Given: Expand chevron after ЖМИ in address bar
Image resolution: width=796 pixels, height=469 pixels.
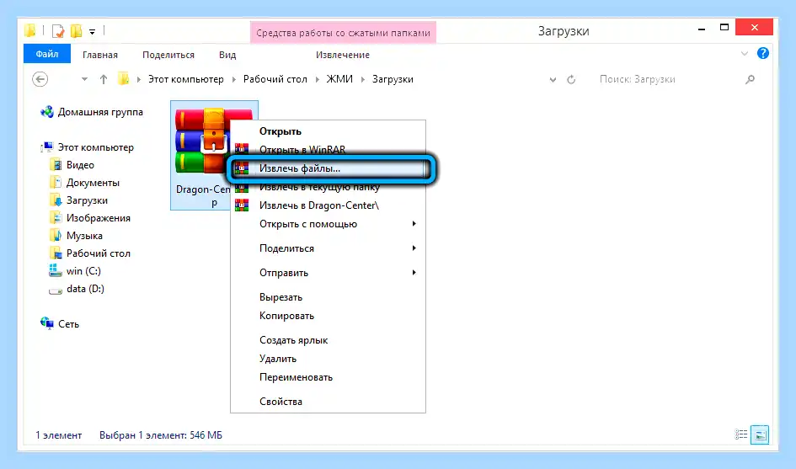Looking at the screenshot, I should (363, 79).
